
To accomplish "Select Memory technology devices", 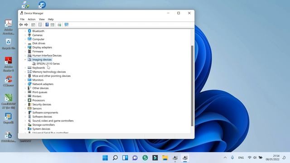I will click(x=49, y=72).
